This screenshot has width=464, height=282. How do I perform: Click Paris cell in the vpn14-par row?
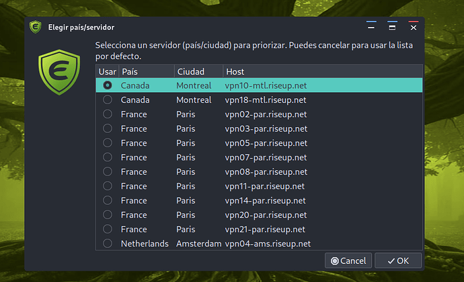point(186,200)
